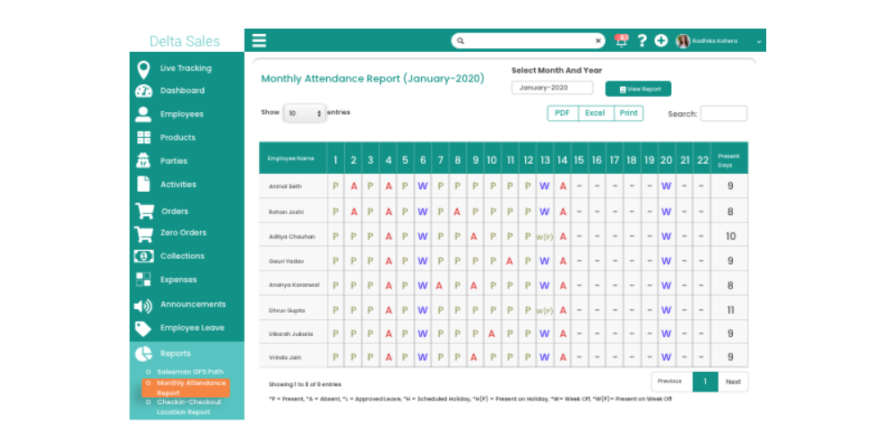The width and height of the screenshot is (896, 448).
Task: Click the Print button
Action: click(x=629, y=113)
